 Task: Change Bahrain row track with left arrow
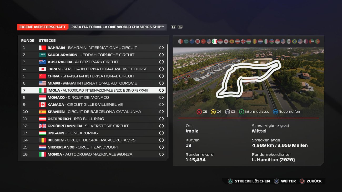click(160, 48)
